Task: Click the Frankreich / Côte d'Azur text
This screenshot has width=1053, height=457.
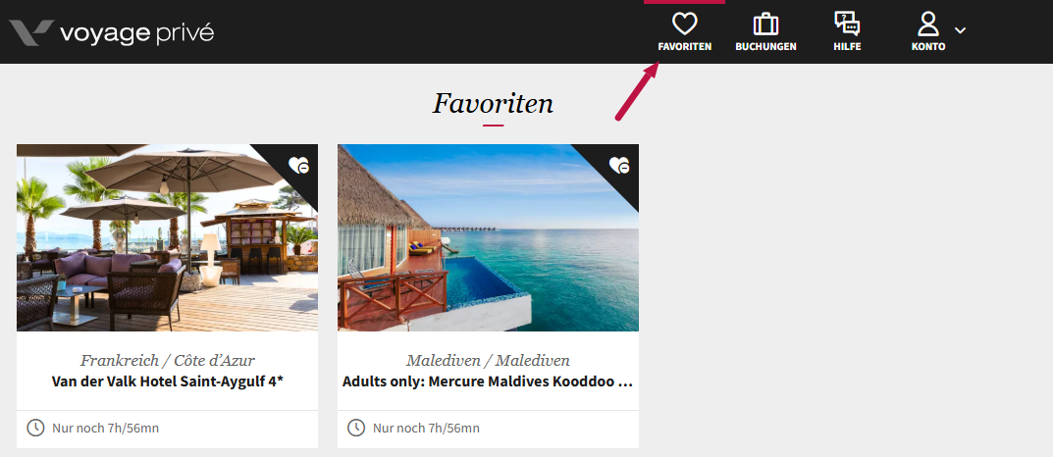Action: click(167, 360)
